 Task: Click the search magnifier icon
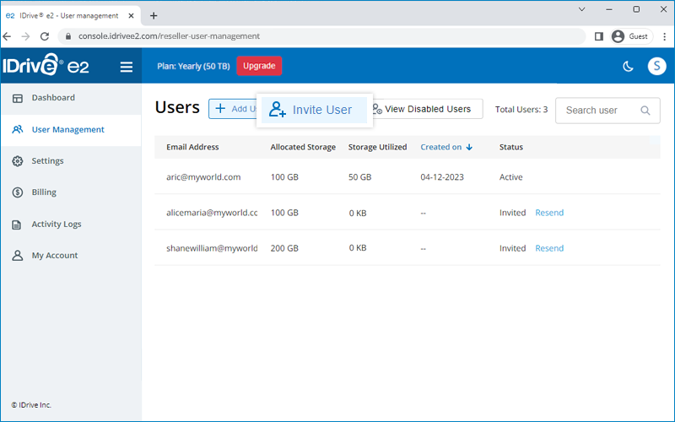645,111
